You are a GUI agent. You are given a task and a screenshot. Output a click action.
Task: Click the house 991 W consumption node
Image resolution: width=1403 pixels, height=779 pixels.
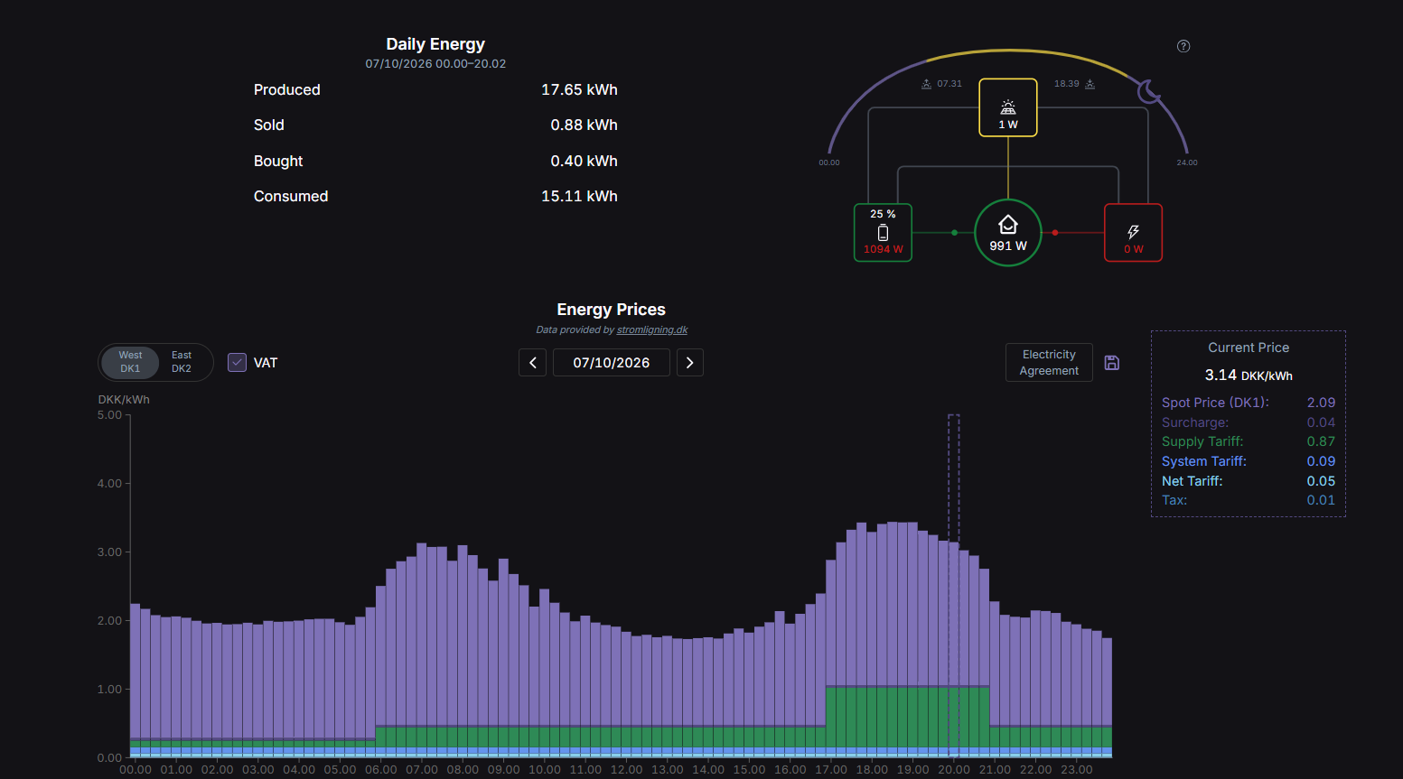point(1008,233)
